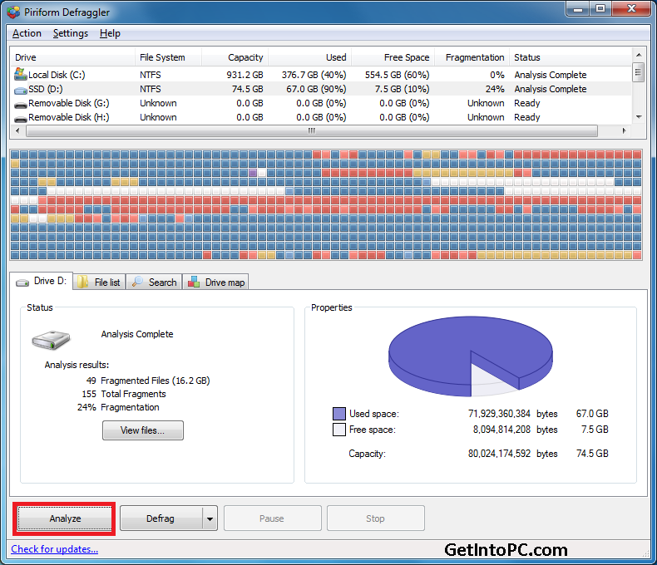Click the Piriform Defraggler title bar icon
Screen dimensions: 657x565
(x=13, y=12)
